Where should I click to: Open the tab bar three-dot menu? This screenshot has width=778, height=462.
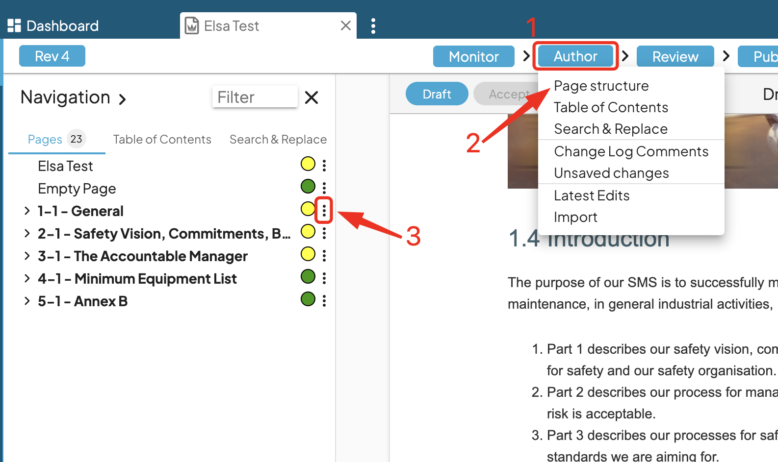tap(373, 25)
